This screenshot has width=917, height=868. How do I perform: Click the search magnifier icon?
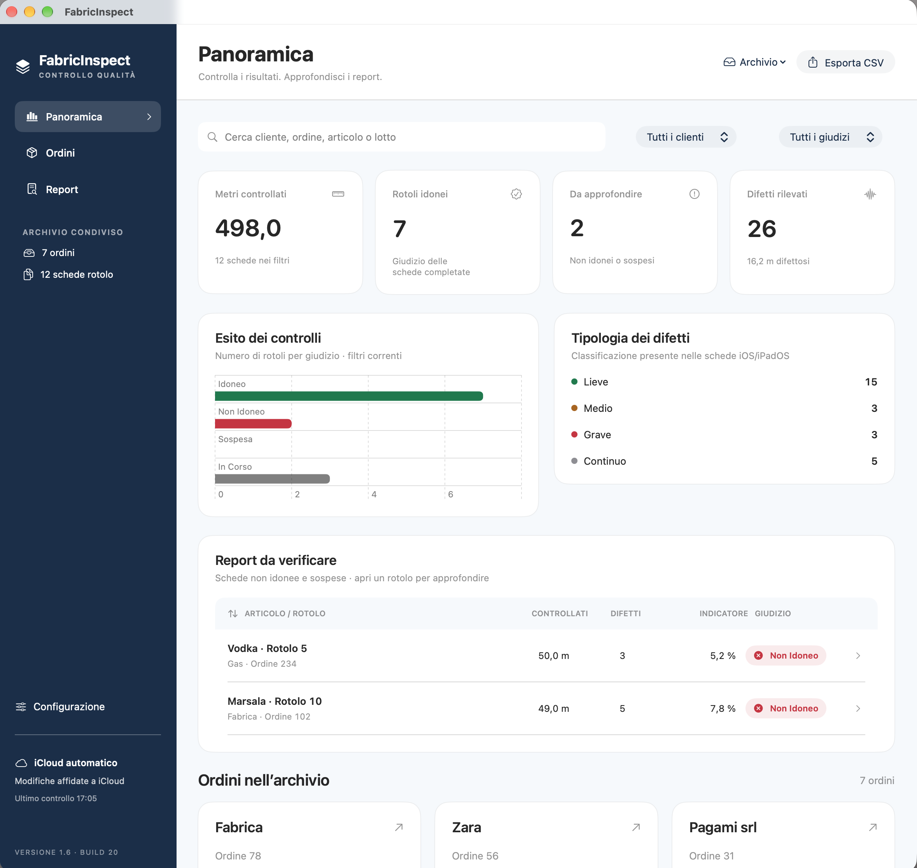[x=213, y=137]
